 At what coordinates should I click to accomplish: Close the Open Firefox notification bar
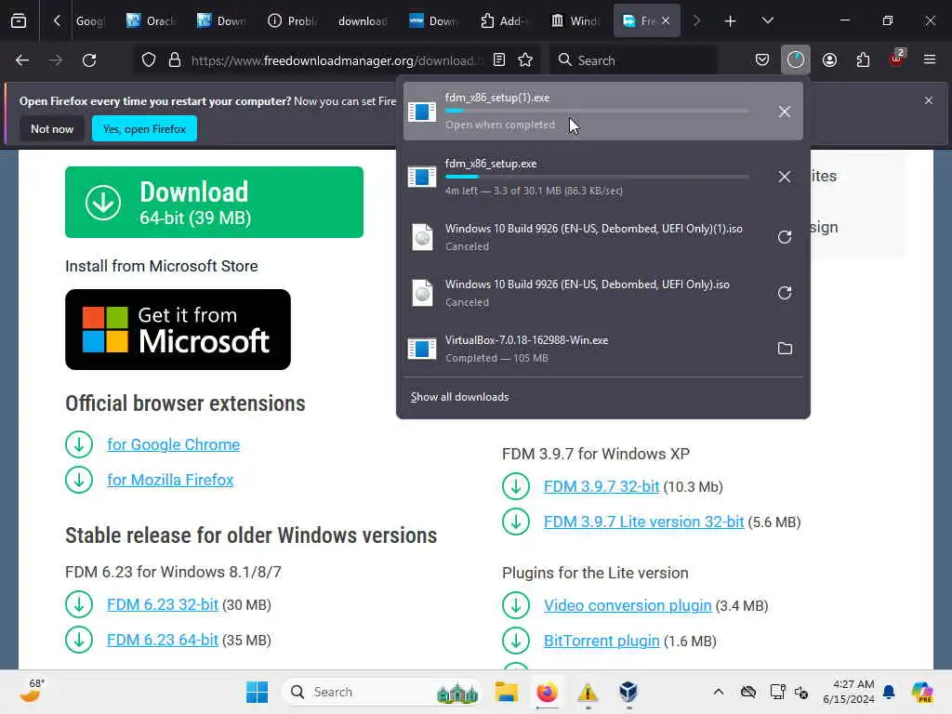click(x=929, y=100)
